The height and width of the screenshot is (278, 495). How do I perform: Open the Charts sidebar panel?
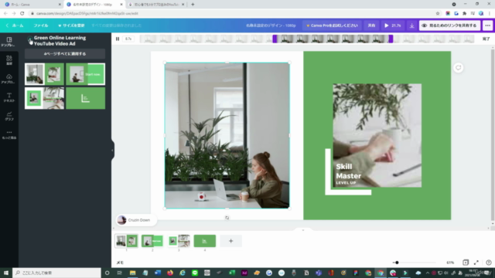(9, 116)
